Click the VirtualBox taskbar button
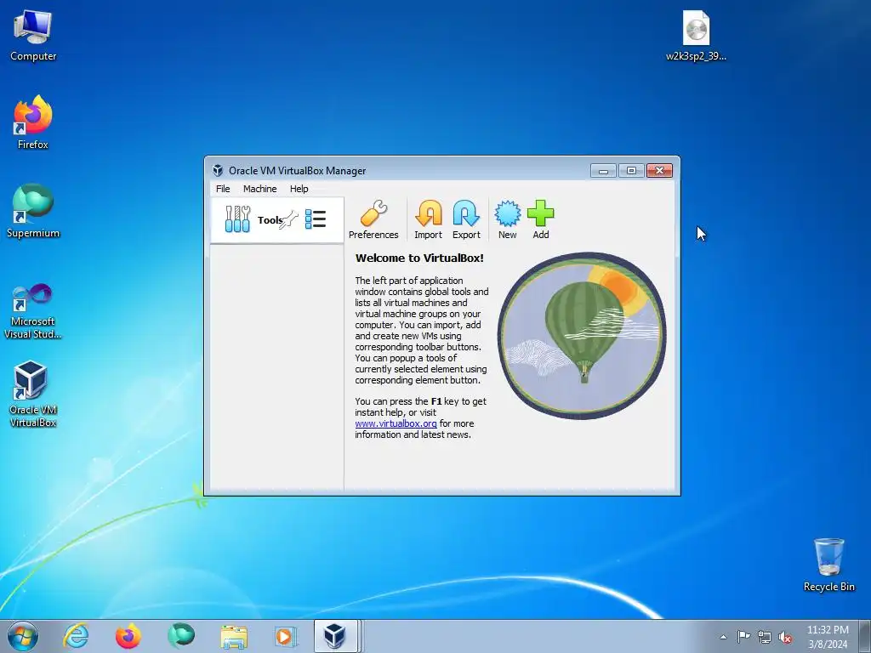Screen dimensions: 871x653 click(x=336, y=636)
